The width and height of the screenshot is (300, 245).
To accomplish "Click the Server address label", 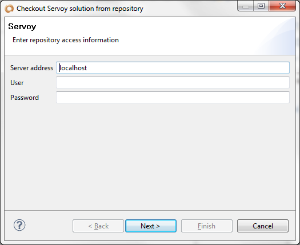I will click(x=31, y=68).
